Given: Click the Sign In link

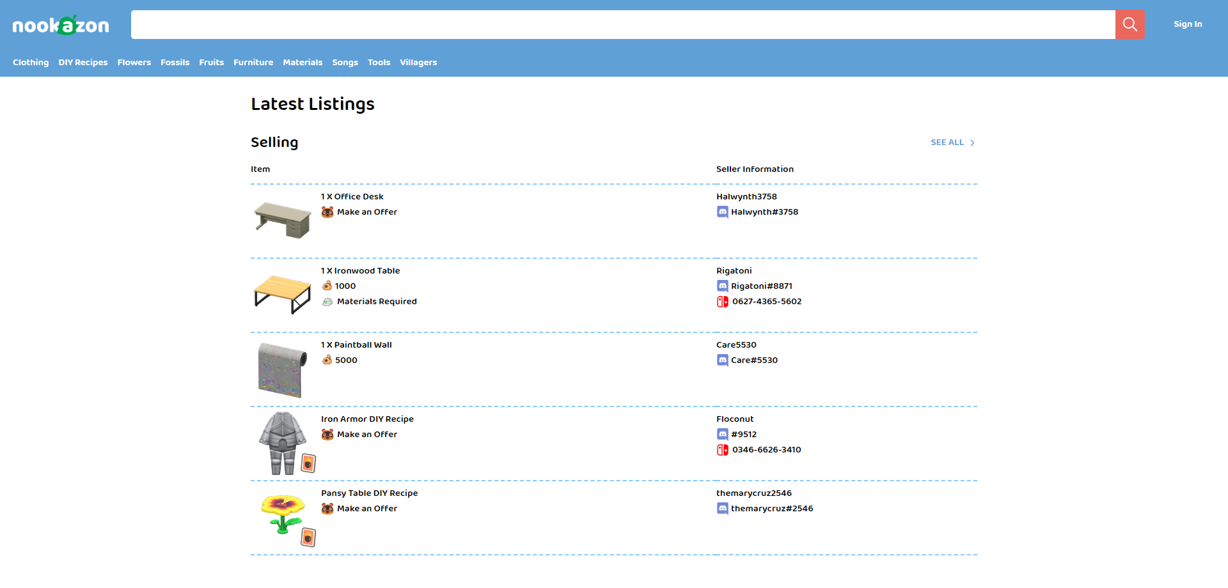Looking at the screenshot, I should (x=1188, y=24).
